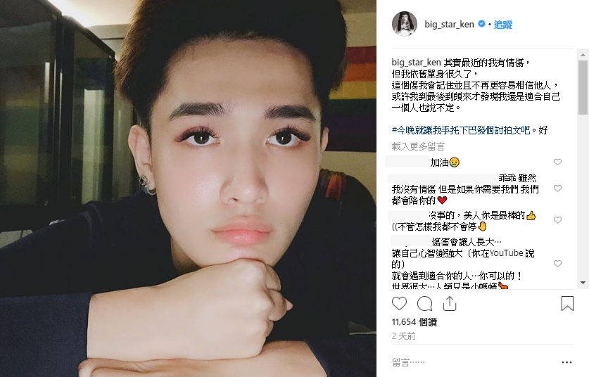Viewport: 589px width, 377px height.
Task: Open the 2 天前 post timestamp
Action: click(403, 336)
